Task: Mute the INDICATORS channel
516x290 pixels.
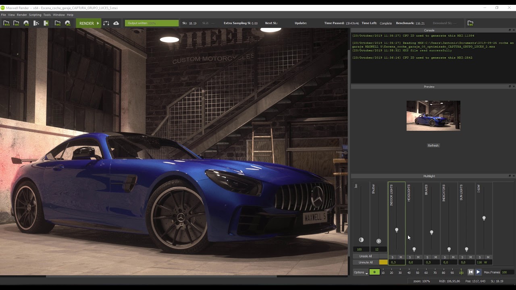Action: coord(453,257)
